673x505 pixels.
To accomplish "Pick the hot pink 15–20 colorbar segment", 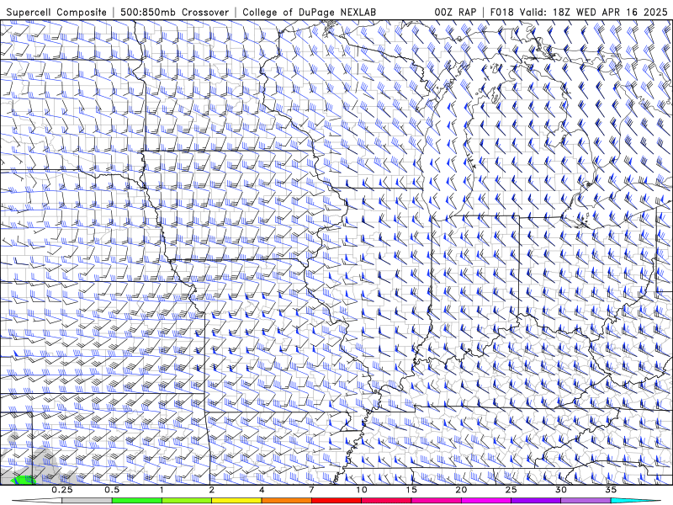I will click(x=436, y=501).
